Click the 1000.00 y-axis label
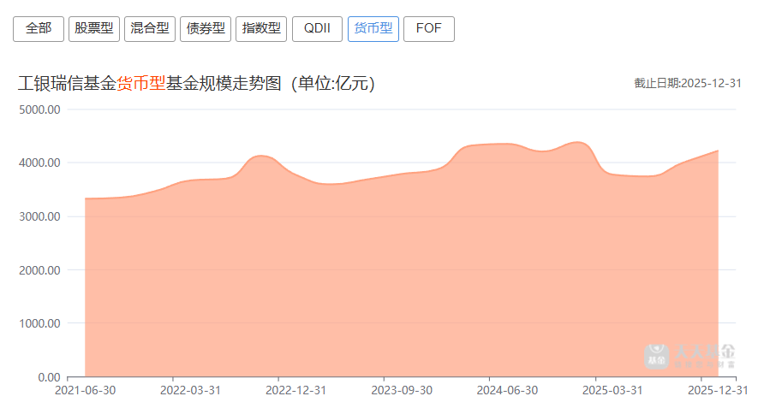This screenshot has width=758, height=408. pyautogui.click(x=39, y=323)
